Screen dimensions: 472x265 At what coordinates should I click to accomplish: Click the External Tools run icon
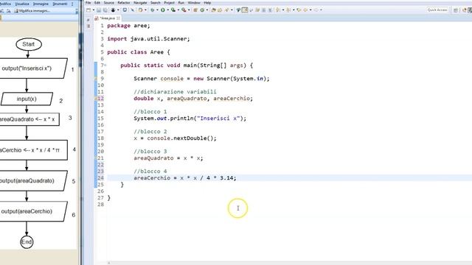[x=184, y=10]
